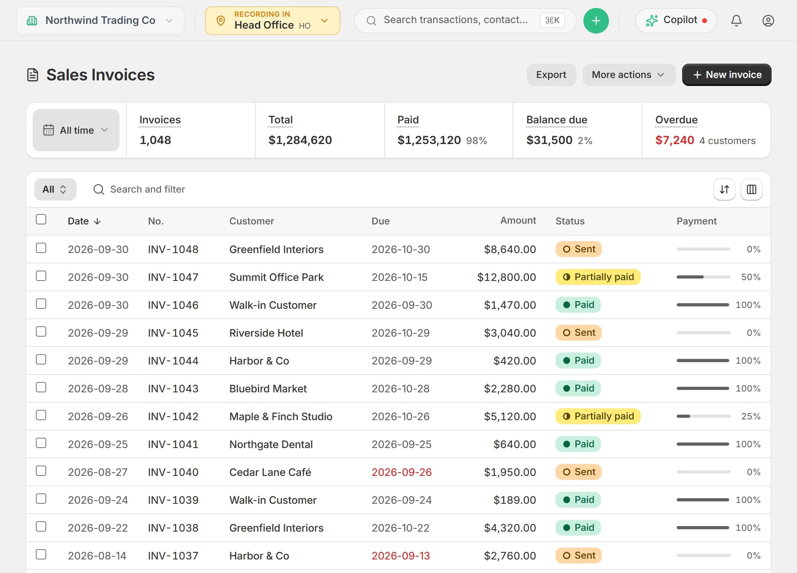Check the INV-1040 Cedar Lane Café row

[x=41, y=471]
